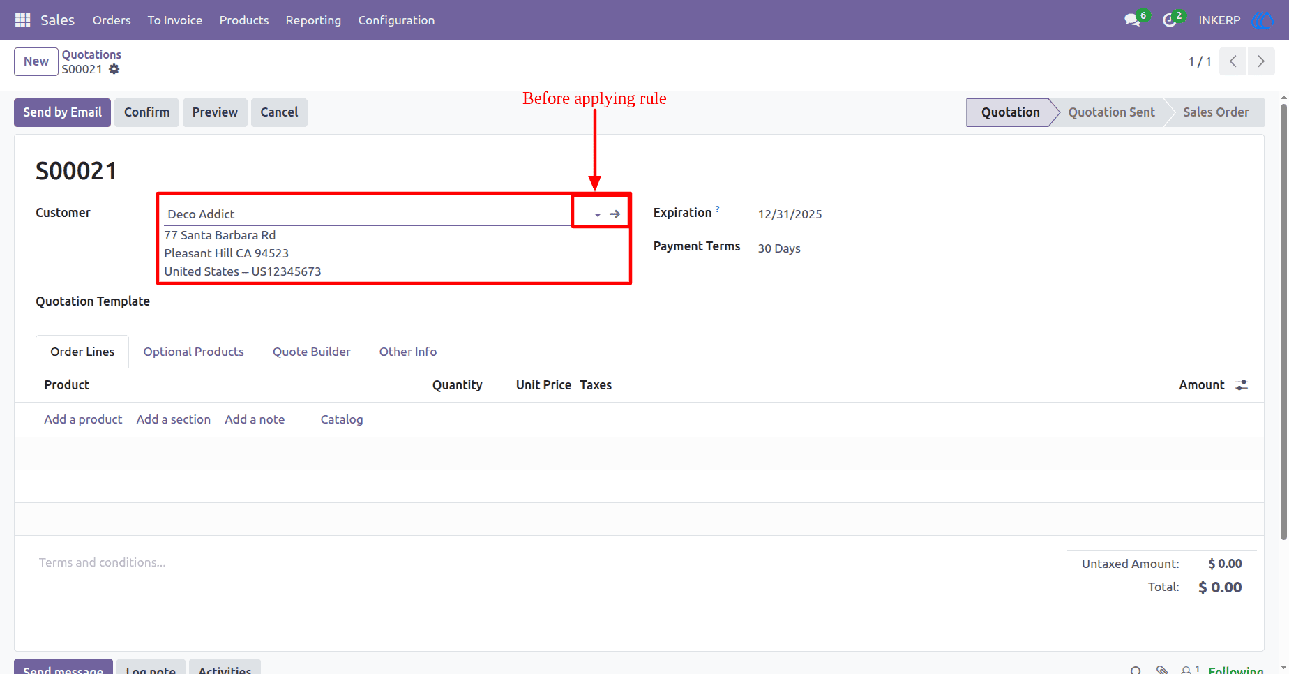Screen dimensions: 1289x674
Task: Click the Confirm button
Action: click(x=146, y=112)
